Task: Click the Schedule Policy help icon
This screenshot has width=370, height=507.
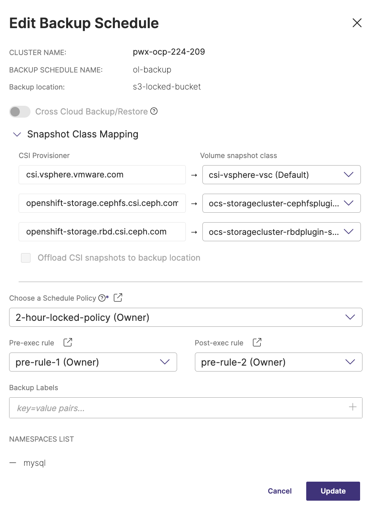Action: pyautogui.click(x=102, y=298)
